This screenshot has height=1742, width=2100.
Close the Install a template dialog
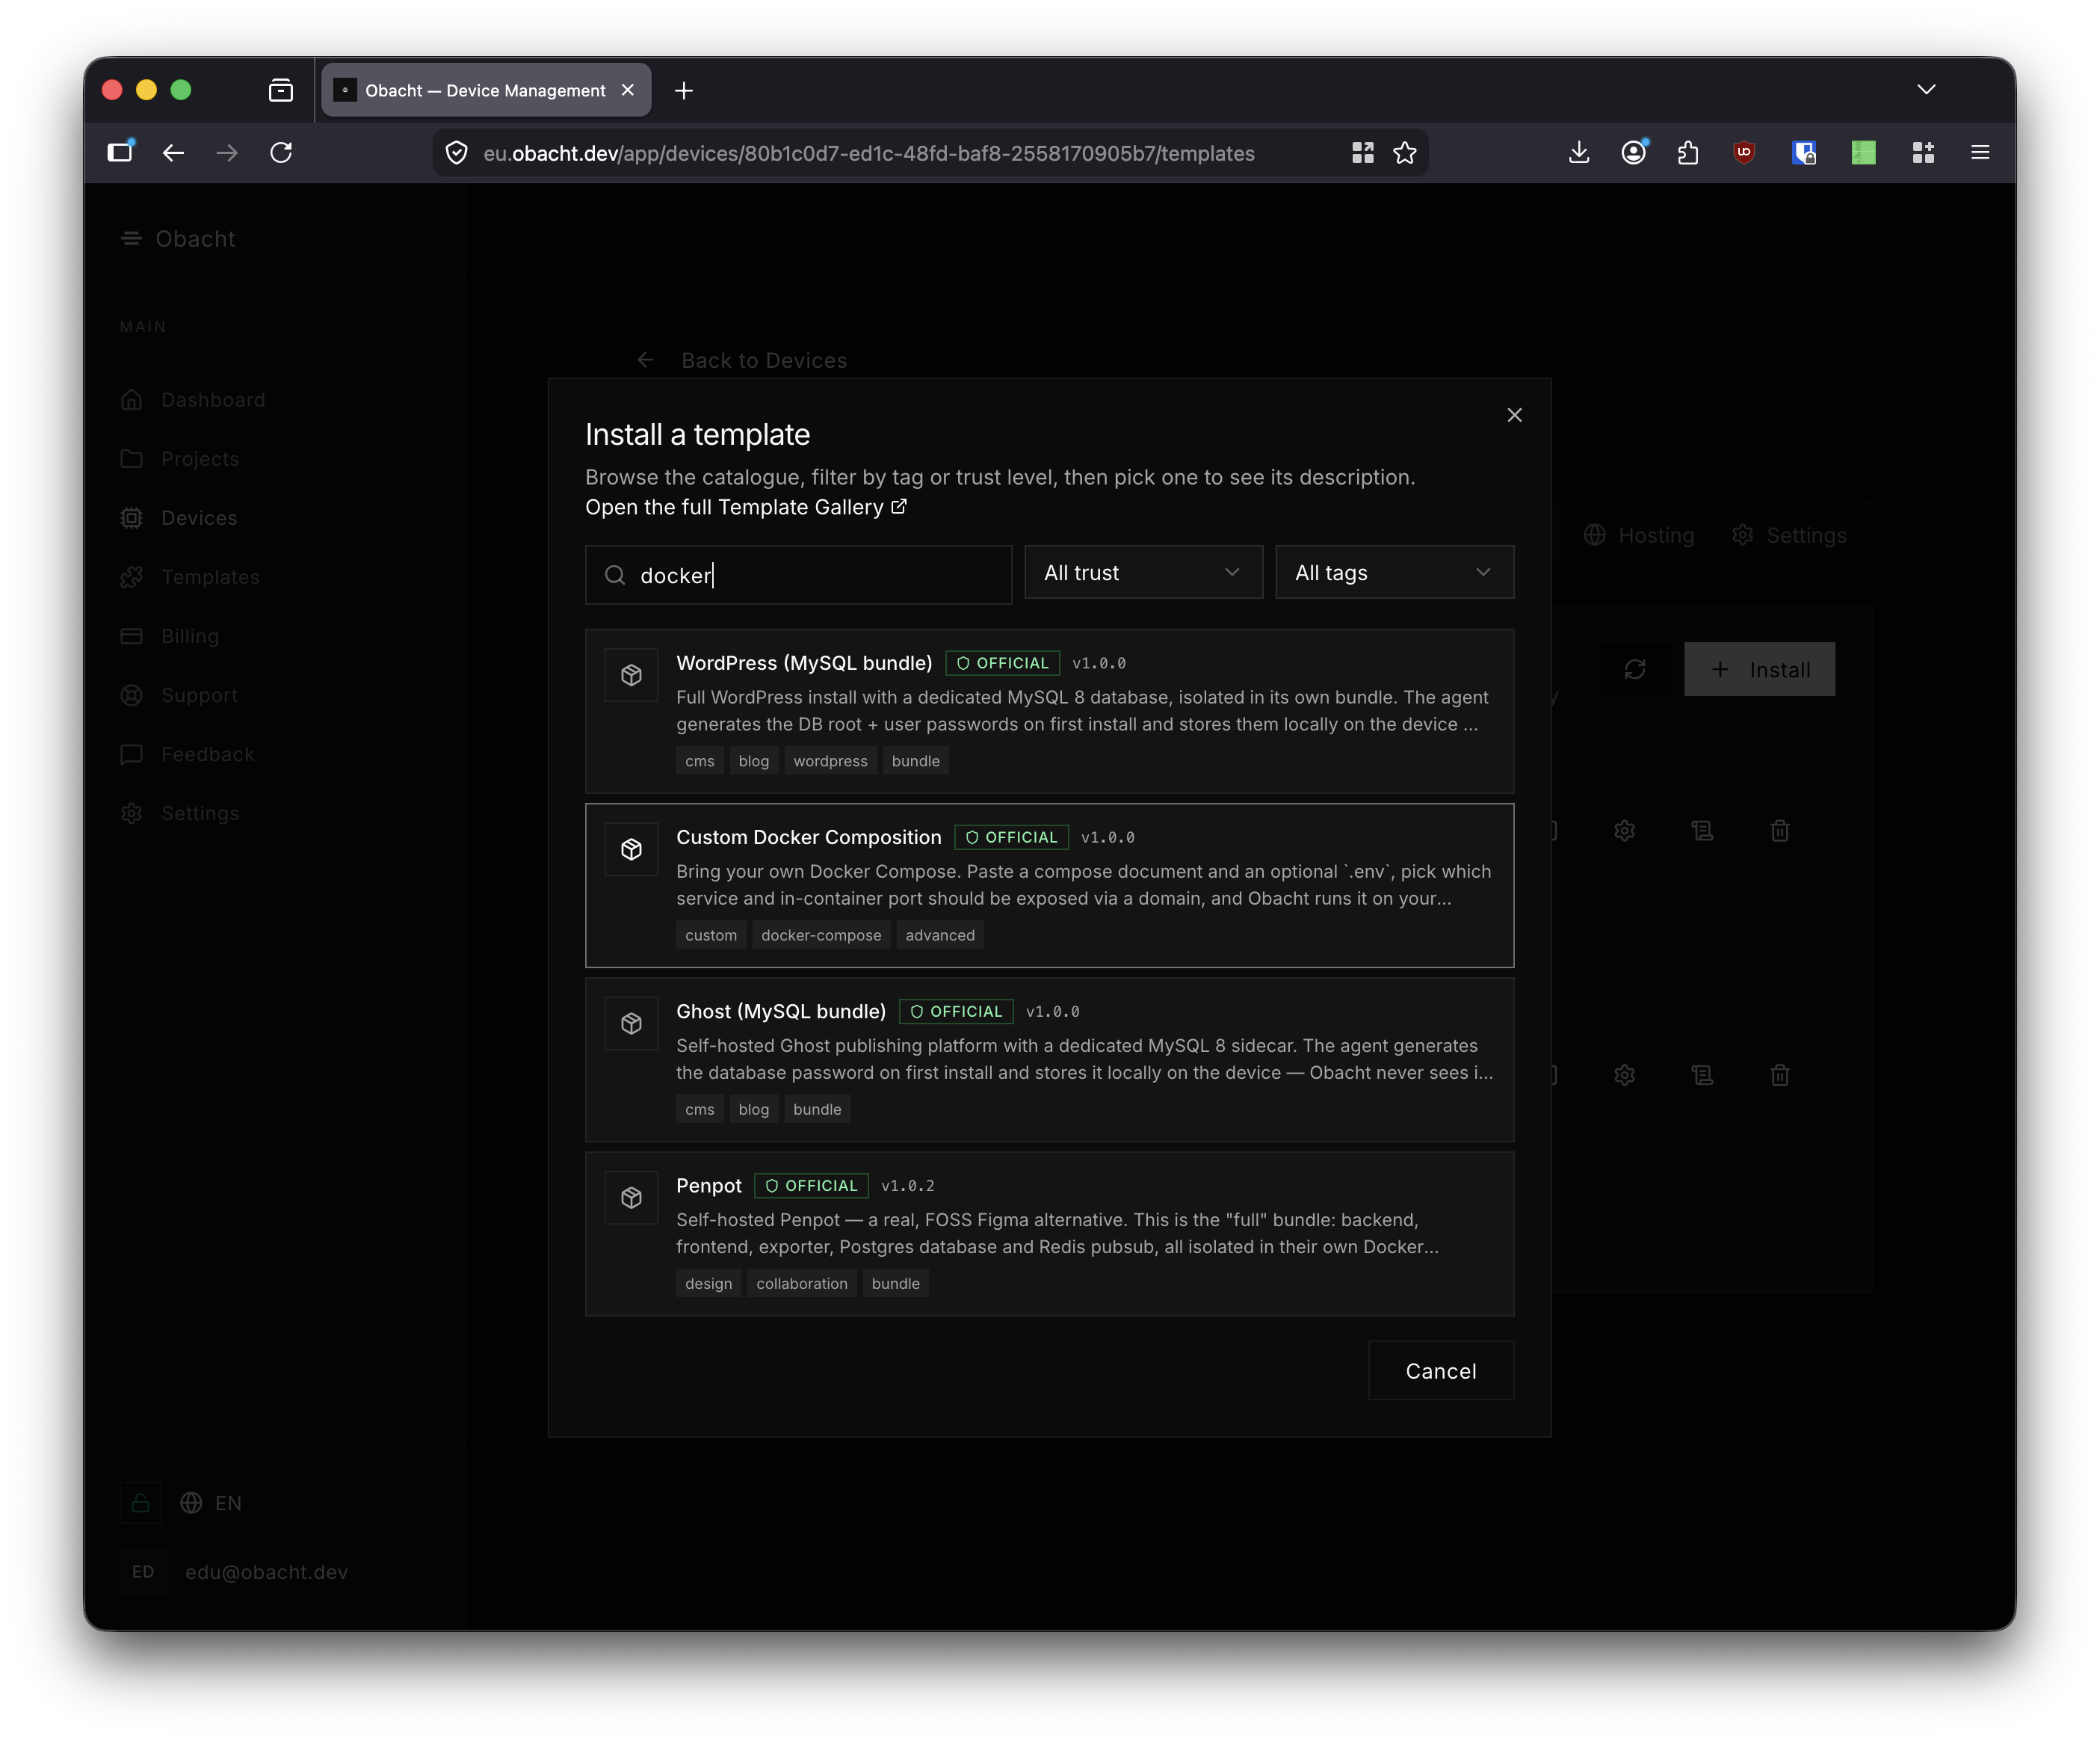point(1514,414)
